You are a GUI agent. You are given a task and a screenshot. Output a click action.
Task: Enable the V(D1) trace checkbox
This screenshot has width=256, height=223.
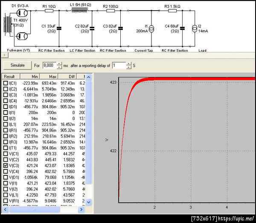coord(6,177)
